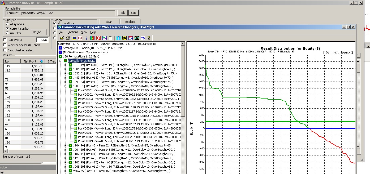The width and height of the screenshot is (370, 174).
Task: Click the LS long/short toolbar icon
Action: coord(92,38)
